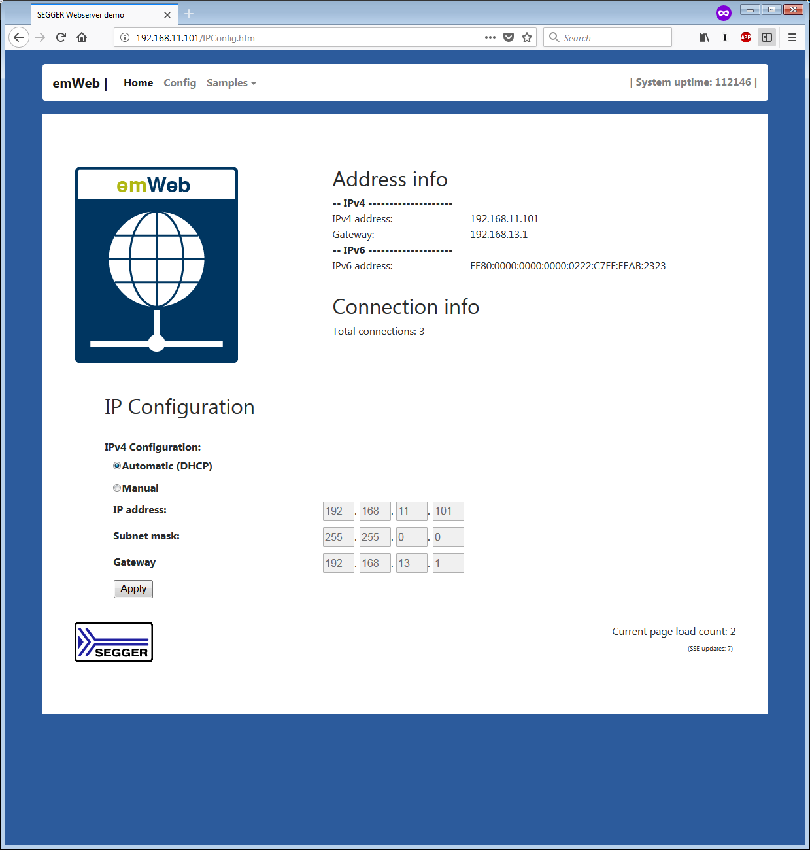810x850 pixels.
Task: Open a new tab with plus icon
Action: click(189, 14)
